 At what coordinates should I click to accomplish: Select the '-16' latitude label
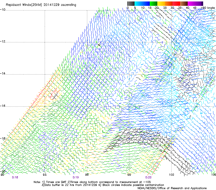(3, 106)
